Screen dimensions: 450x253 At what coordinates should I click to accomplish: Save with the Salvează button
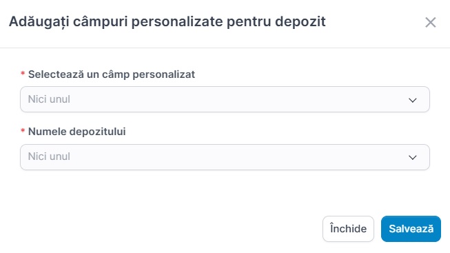pos(411,229)
